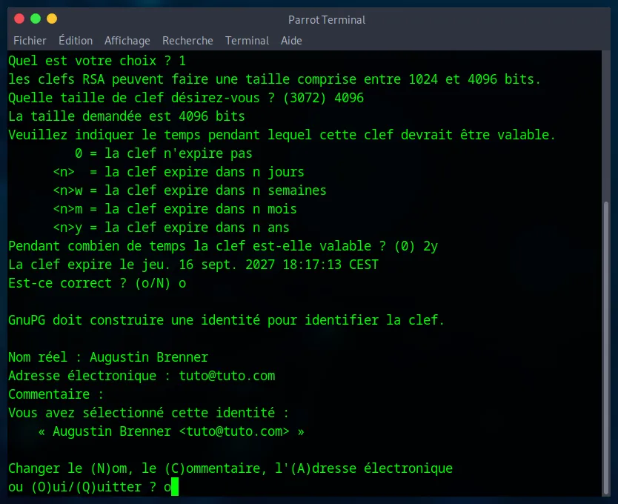Click the terminal vertical scrollbar handle
This screenshot has width=618, height=504.
pos(606,347)
